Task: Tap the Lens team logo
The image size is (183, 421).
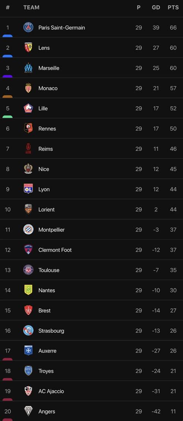Action: (28, 48)
